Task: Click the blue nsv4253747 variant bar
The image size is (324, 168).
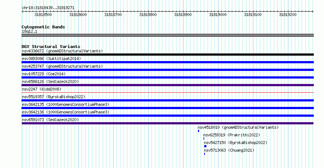Action: pyautogui.click(x=167, y=70)
